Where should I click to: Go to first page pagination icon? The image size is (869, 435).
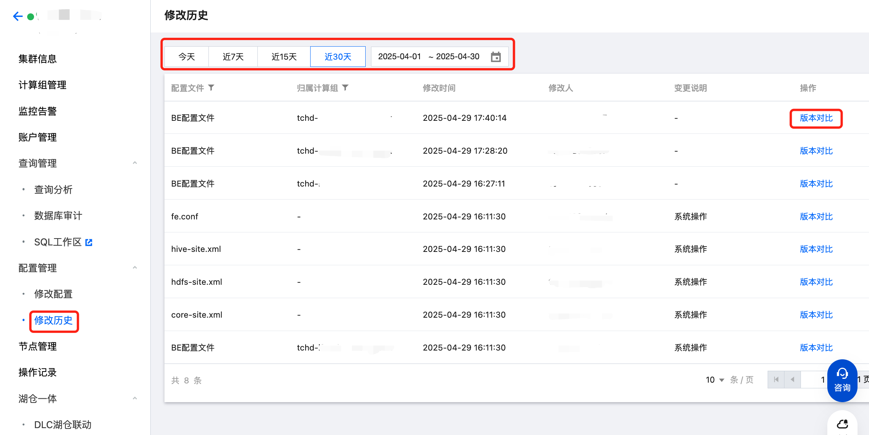(776, 380)
